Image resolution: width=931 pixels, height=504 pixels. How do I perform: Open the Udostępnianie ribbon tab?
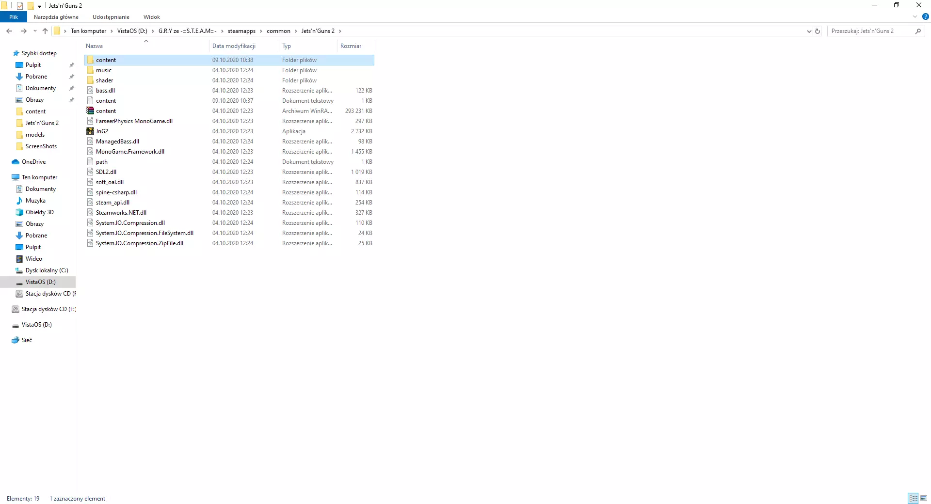[111, 17]
